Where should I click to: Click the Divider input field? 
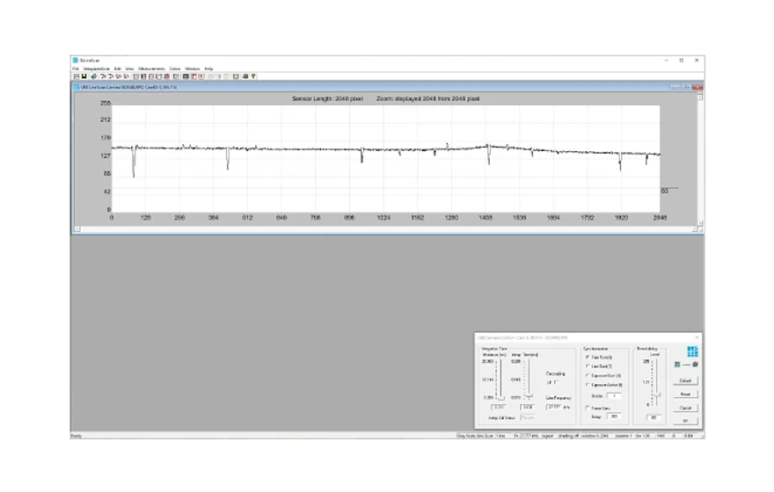614,396
